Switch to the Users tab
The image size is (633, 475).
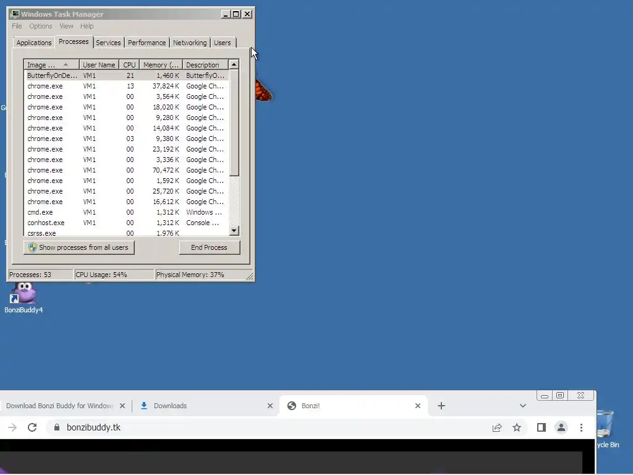point(223,43)
